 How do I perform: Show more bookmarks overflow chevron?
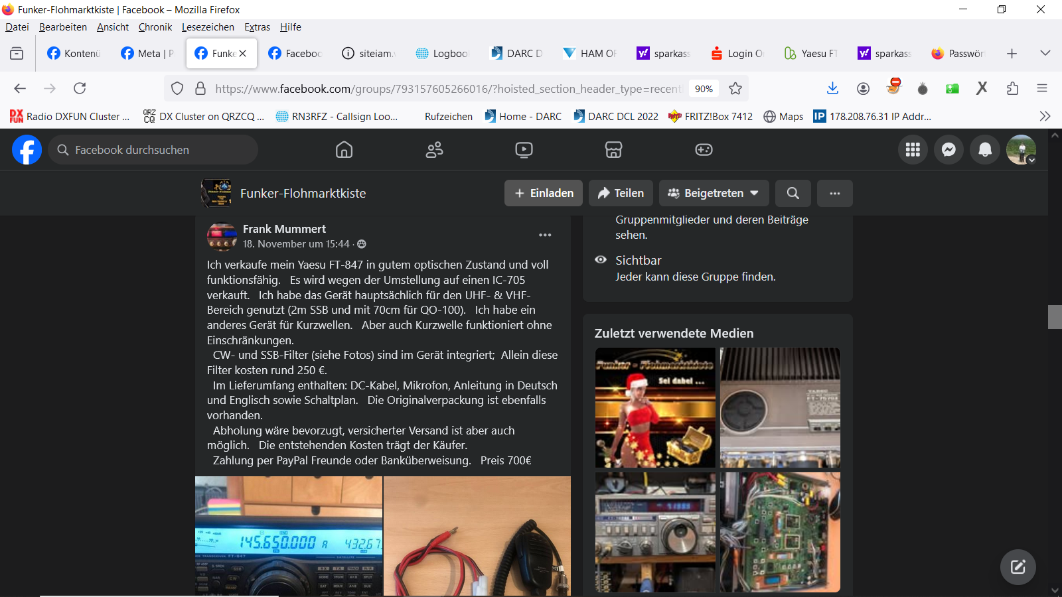(1045, 116)
